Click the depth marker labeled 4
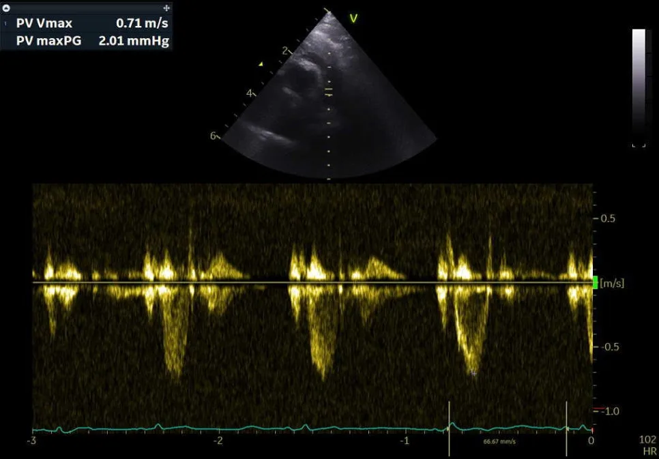 [249, 93]
